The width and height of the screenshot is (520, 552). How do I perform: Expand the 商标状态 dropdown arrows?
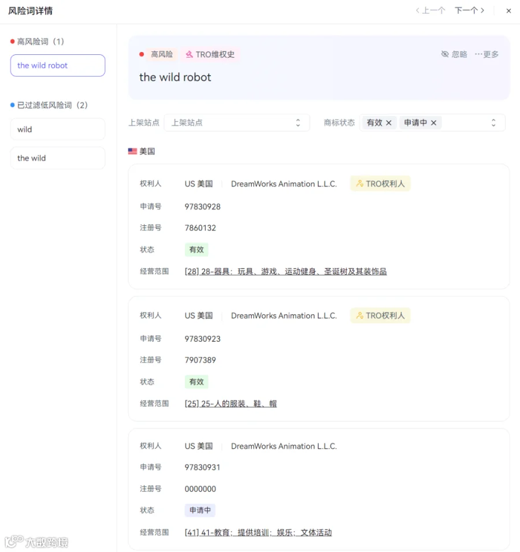click(x=493, y=122)
